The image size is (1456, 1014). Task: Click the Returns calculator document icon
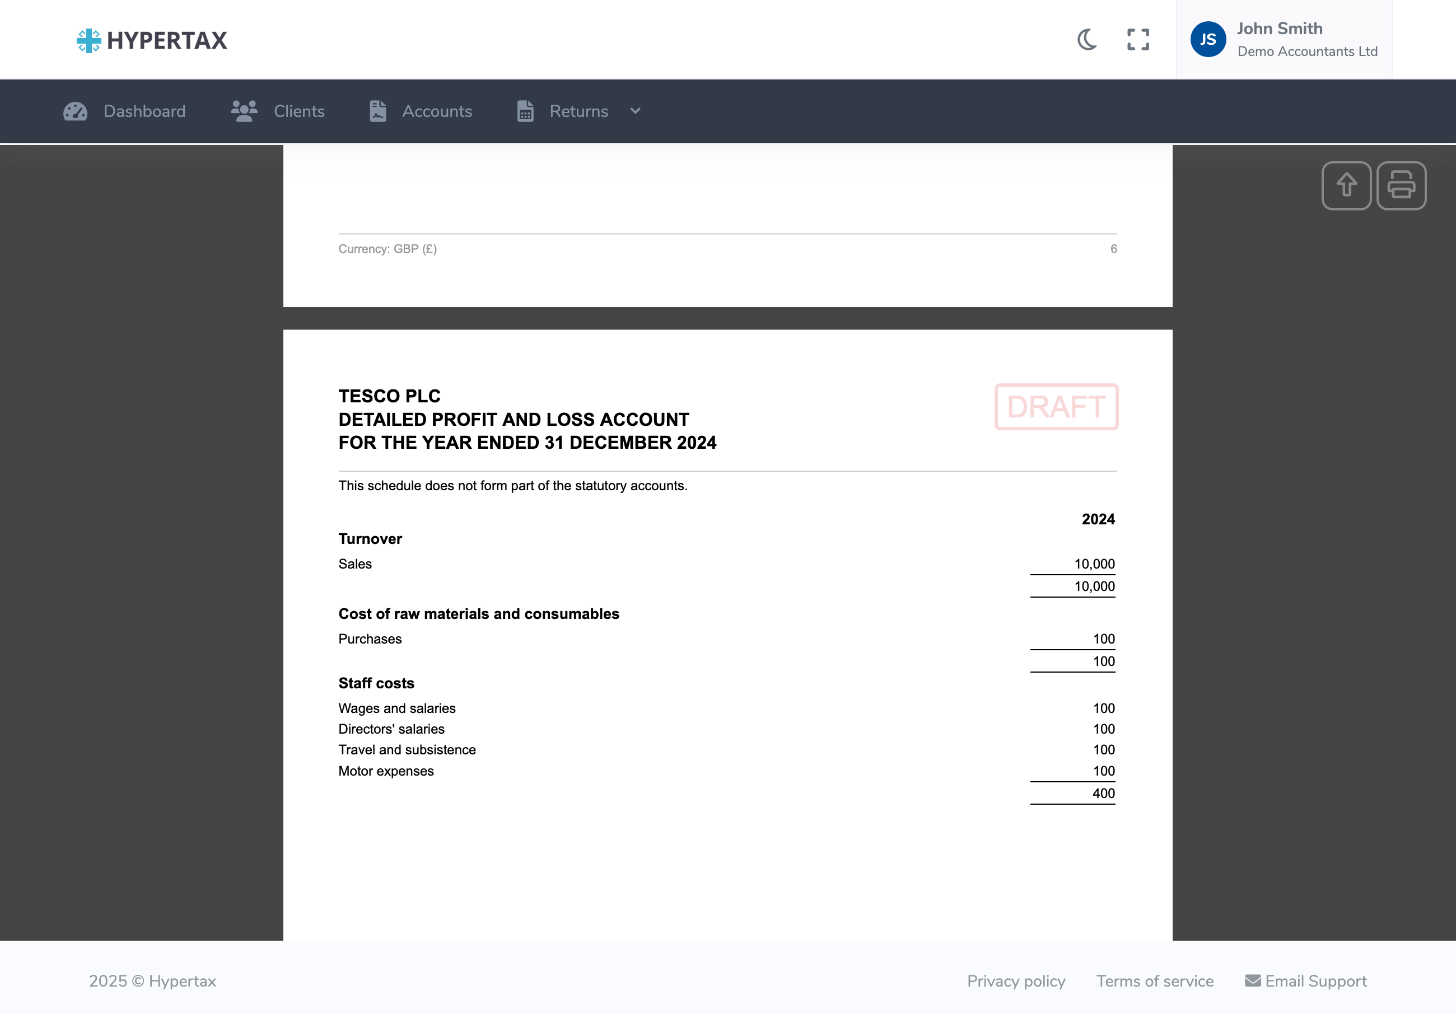(x=525, y=111)
